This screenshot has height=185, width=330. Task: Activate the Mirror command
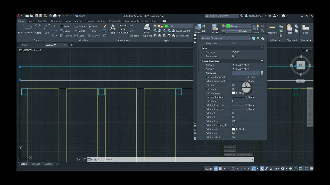click(x=80, y=31)
